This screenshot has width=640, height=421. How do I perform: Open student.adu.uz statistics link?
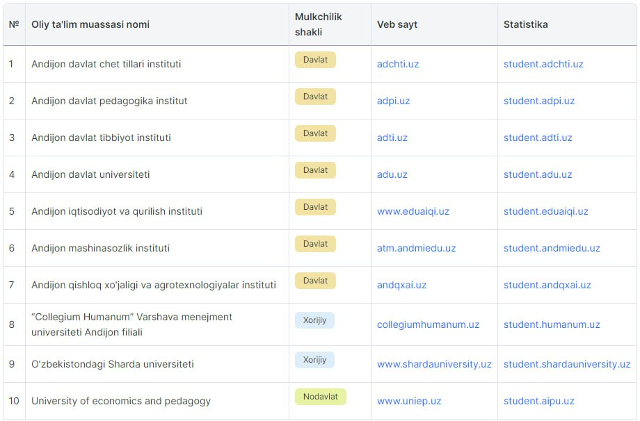538,174
